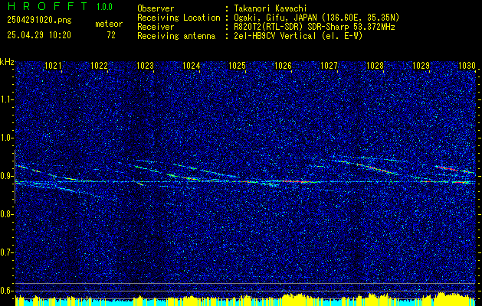Click the 1028 time axis marker

tap(375, 65)
